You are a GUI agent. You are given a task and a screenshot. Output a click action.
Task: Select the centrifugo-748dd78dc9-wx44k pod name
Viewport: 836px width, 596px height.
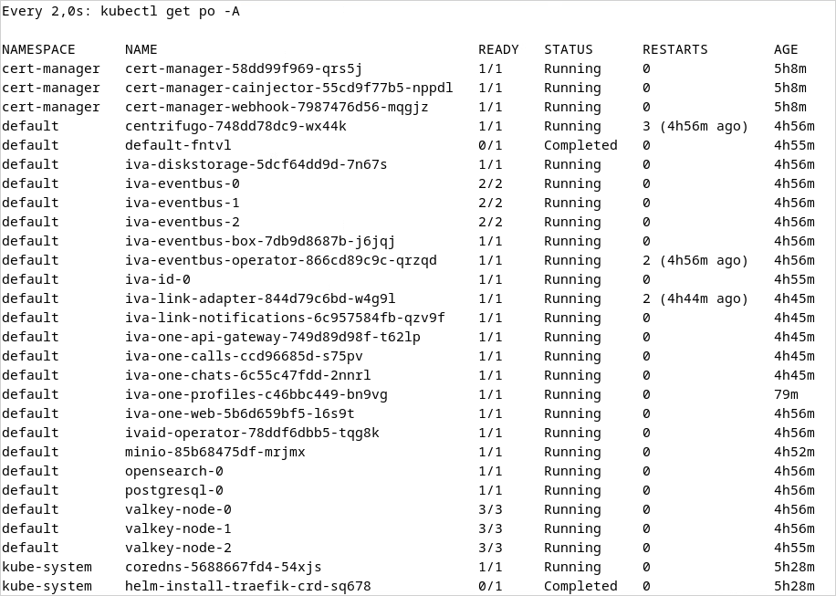pos(235,126)
